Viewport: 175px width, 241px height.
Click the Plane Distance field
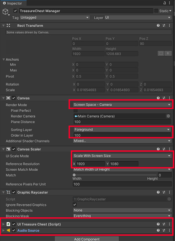[122, 122]
